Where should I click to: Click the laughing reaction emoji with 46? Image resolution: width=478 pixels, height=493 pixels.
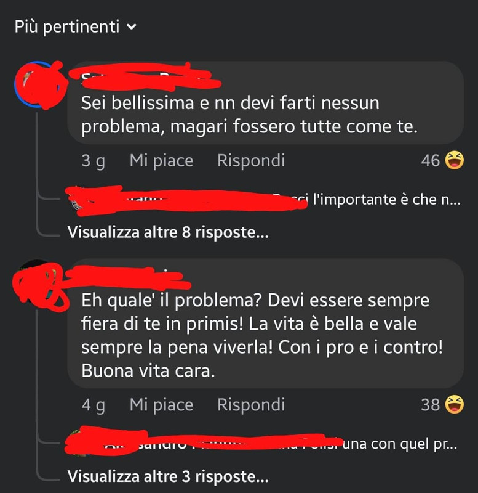455,160
